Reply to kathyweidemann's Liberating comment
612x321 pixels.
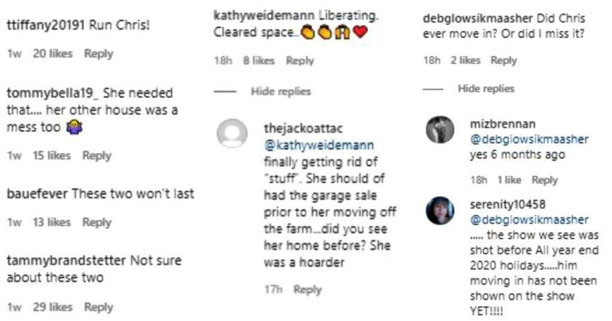pos(300,60)
